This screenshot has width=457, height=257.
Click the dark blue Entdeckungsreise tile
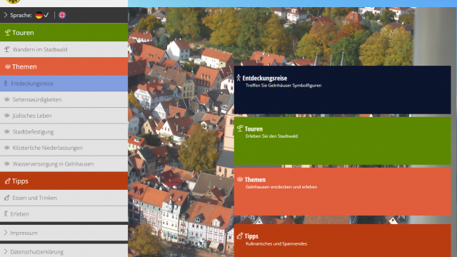[343, 90]
